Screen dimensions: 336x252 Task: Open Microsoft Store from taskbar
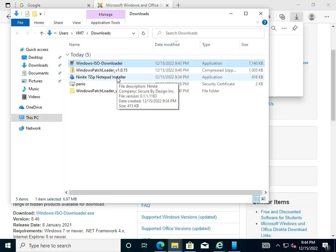[x=190, y=245]
